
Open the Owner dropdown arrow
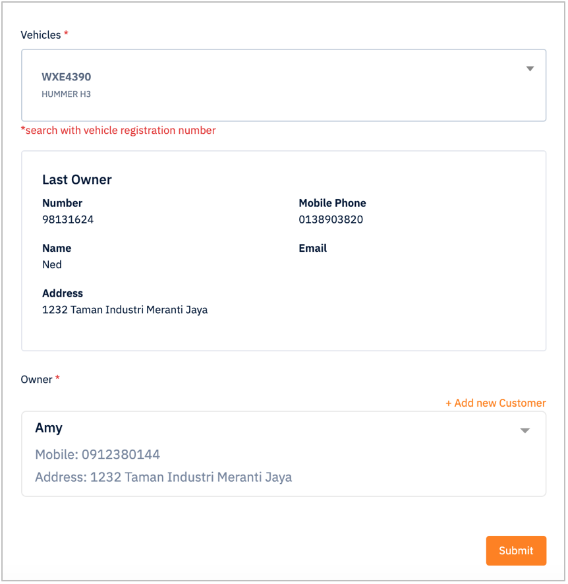pyautogui.click(x=525, y=430)
